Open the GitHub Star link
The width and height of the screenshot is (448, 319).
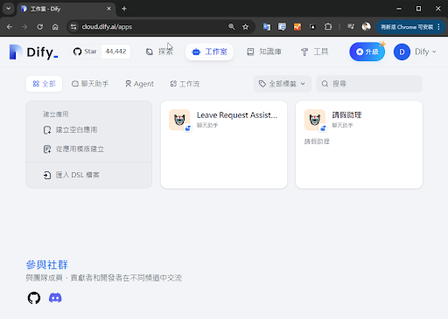tap(85, 52)
